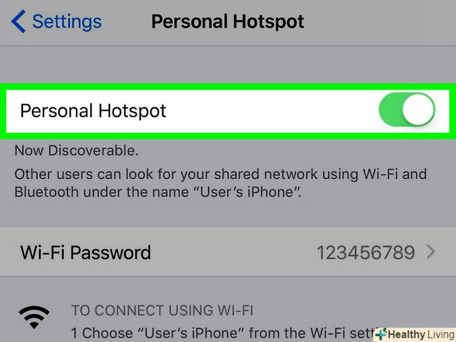456x342 pixels.
Task: Open the Healthy Living watermark text
Action: pyautogui.click(x=421, y=334)
